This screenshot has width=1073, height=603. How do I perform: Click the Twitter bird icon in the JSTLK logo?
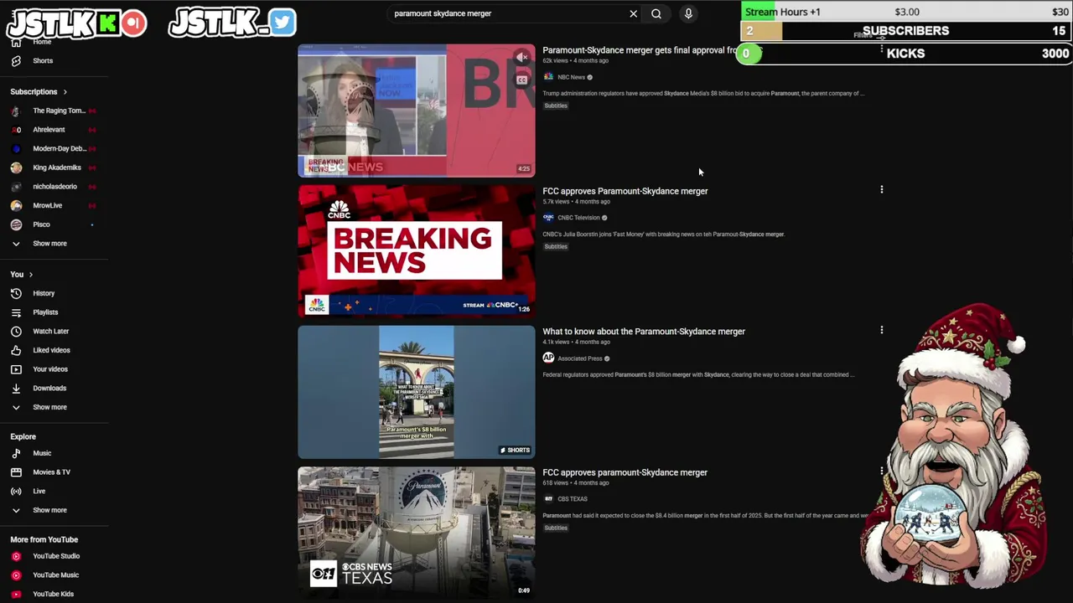point(283,23)
